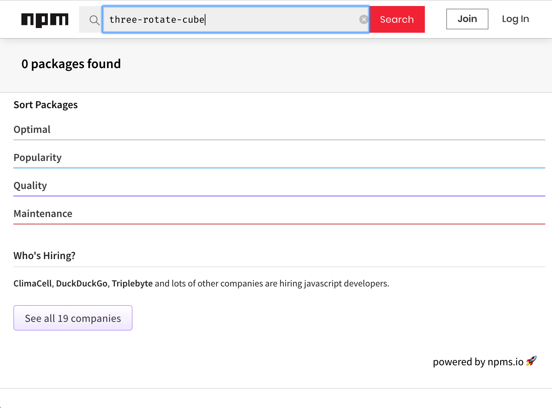
Task: Open the DuckDuckGo hiring link
Action: click(82, 283)
